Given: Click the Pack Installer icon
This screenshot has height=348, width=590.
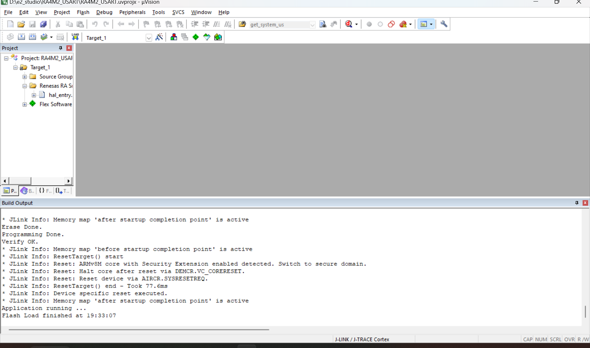Looking at the screenshot, I should 218,37.
